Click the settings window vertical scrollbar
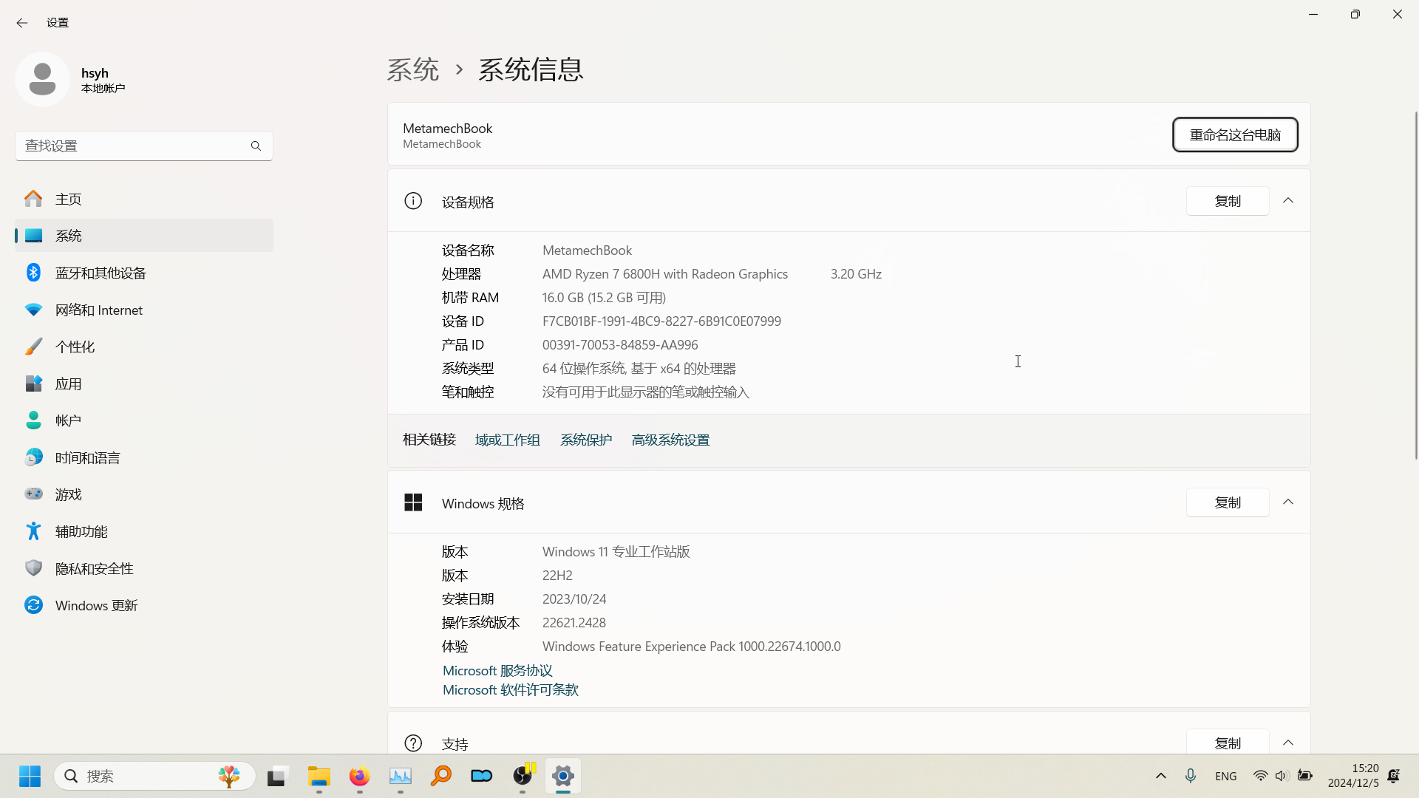This screenshot has width=1419, height=798. point(1415,284)
